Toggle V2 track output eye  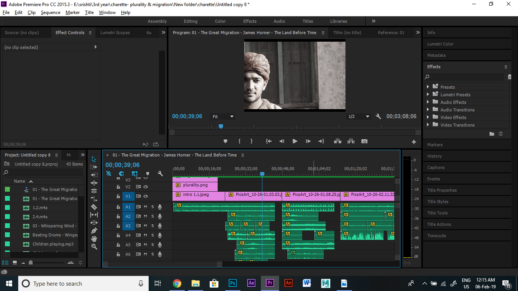point(146,187)
